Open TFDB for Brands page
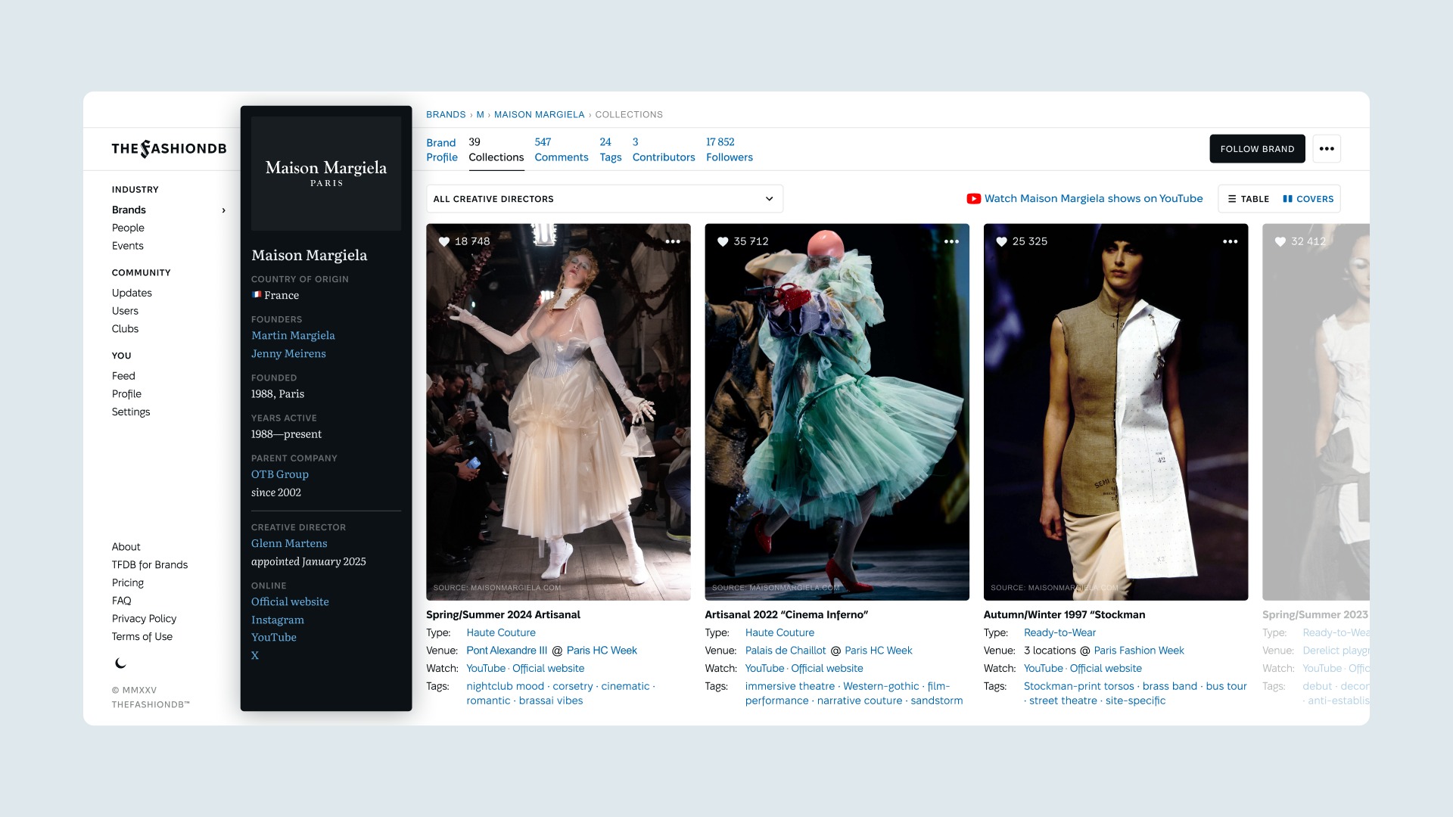 150,565
